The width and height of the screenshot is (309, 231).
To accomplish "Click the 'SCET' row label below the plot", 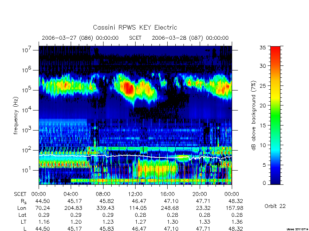I will point(20,194).
